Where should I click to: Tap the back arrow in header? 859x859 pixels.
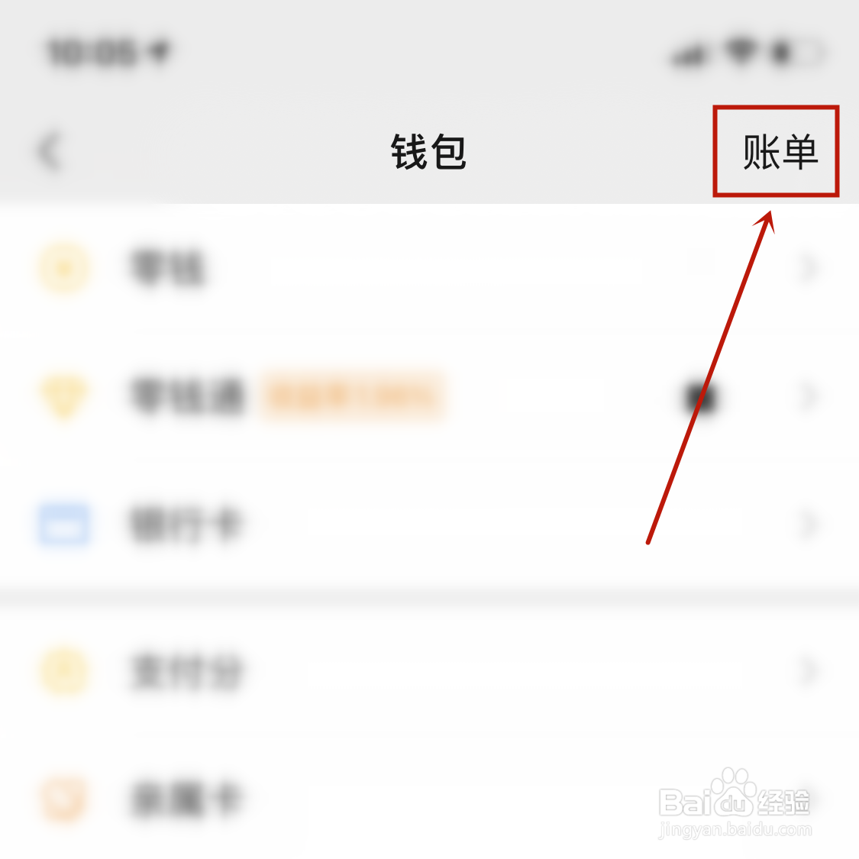pyautogui.click(x=50, y=152)
